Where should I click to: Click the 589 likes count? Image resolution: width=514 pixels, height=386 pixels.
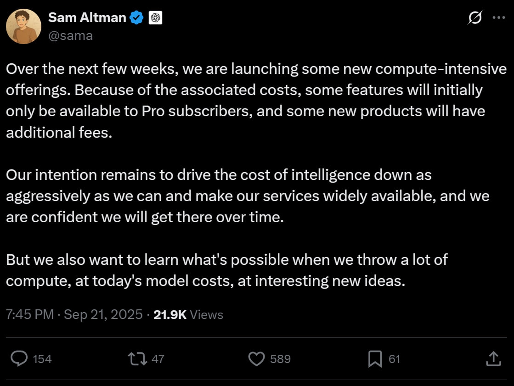[x=280, y=359]
